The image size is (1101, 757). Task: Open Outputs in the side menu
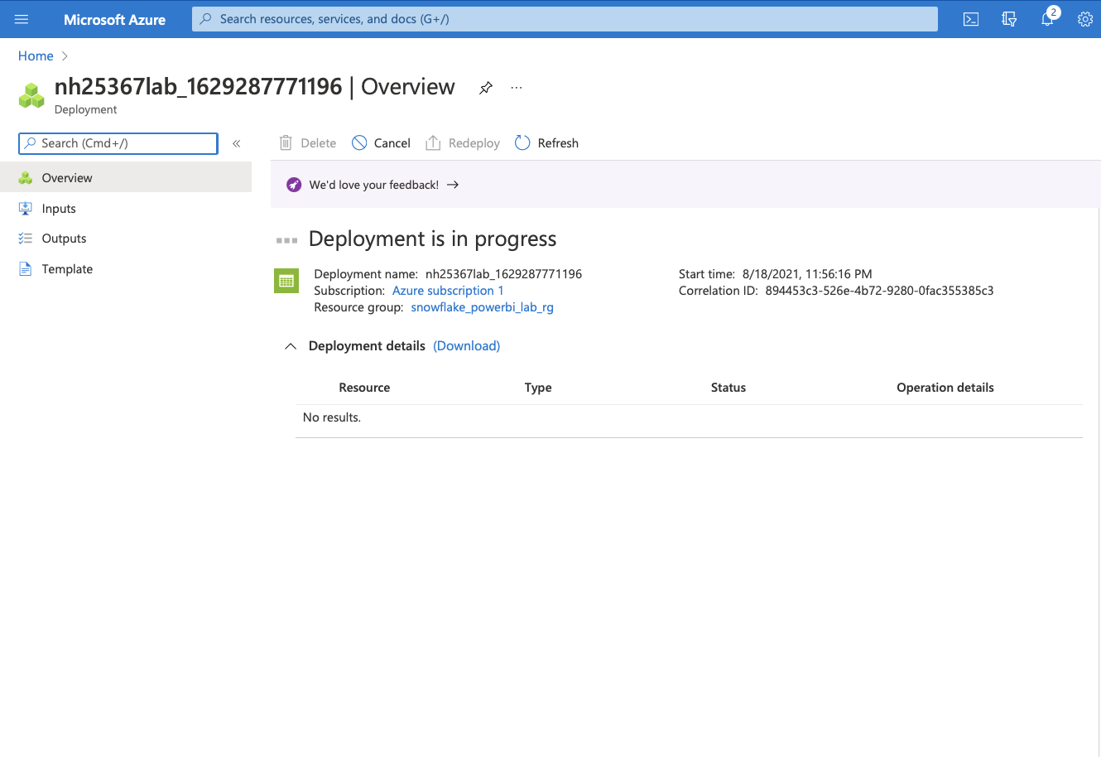(x=64, y=239)
